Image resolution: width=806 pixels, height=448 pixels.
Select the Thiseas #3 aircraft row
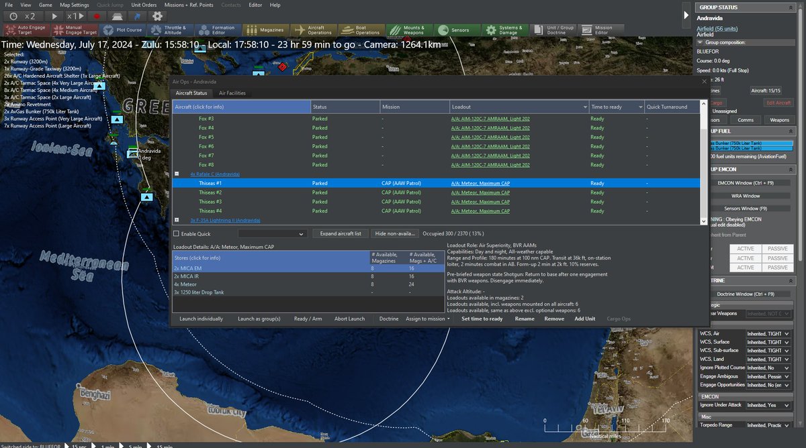437,202
